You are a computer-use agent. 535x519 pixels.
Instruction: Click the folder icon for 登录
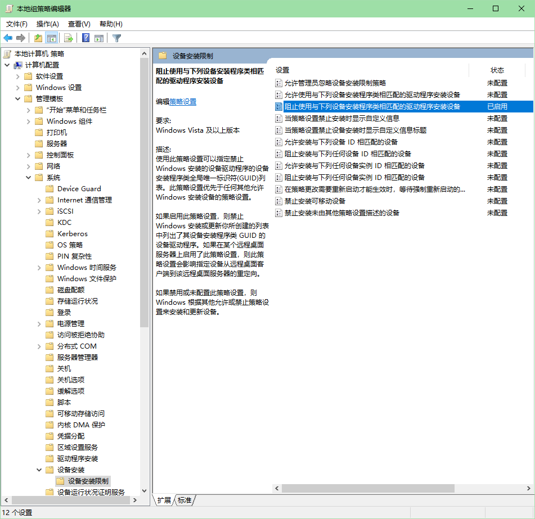(50, 312)
